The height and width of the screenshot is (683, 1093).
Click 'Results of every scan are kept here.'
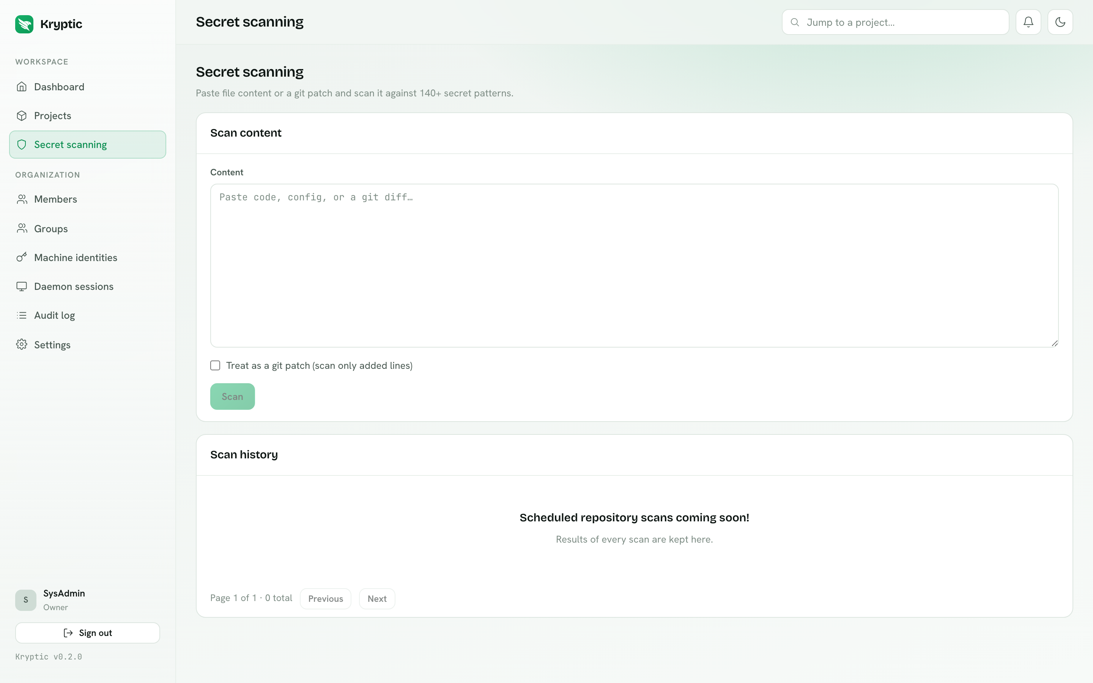[634, 539]
